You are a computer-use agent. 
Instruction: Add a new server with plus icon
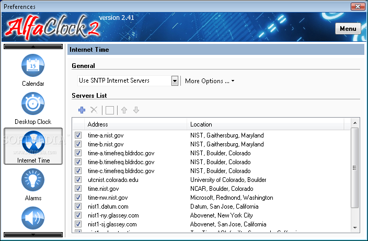[82, 110]
